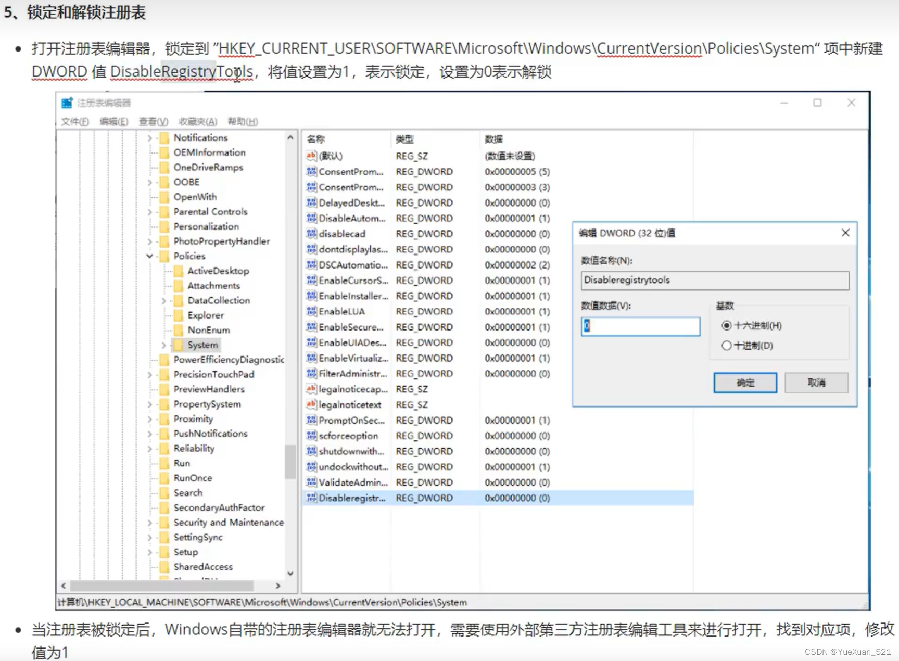Click the Explorer folder icon
Screen dimensions: 899x661
(x=178, y=315)
